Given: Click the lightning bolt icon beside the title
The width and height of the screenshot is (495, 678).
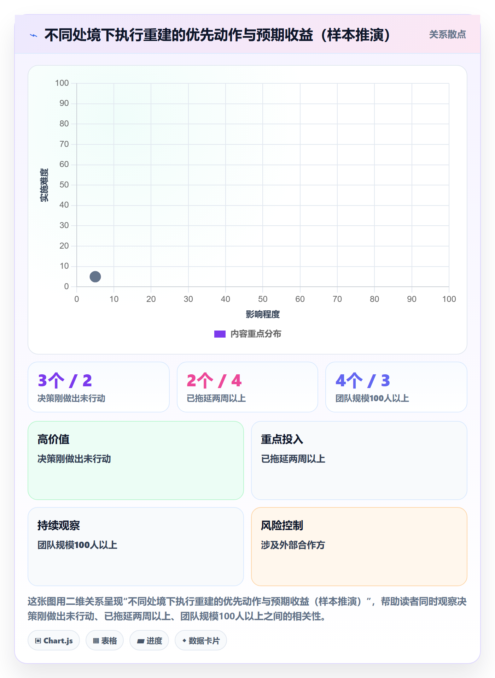Looking at the screenshot, I should pos(34,35).
